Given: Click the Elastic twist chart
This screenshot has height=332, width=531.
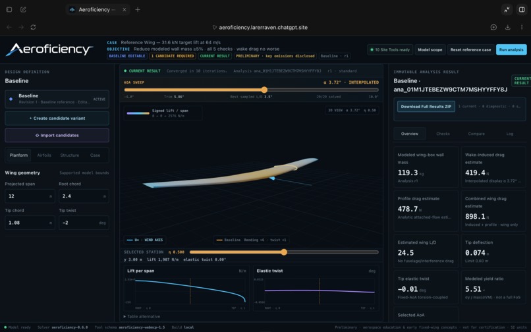Looking at the screenshot, I should point(316,289).
